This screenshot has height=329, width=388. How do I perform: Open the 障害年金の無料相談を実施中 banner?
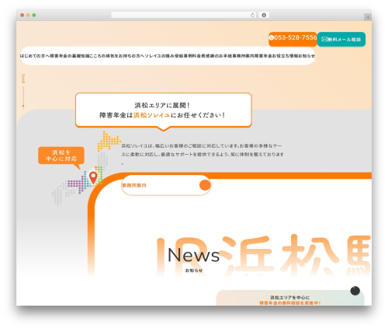[x=290, y=298]
